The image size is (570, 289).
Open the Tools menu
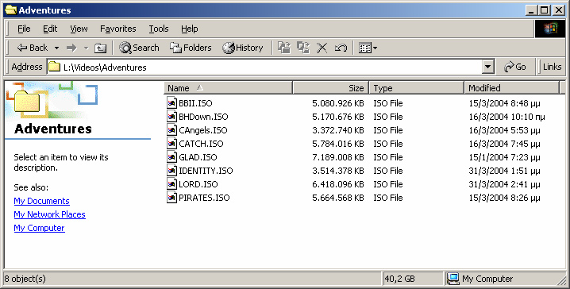coord(159,29)
